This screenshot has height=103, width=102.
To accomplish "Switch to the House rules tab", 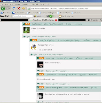I will [x=95, y=20].
